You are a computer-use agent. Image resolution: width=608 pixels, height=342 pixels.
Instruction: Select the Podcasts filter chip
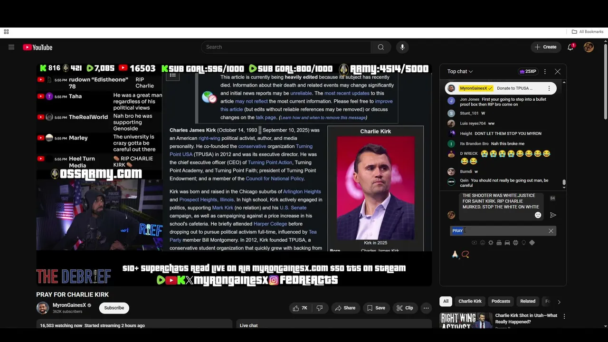coord(501,301)
